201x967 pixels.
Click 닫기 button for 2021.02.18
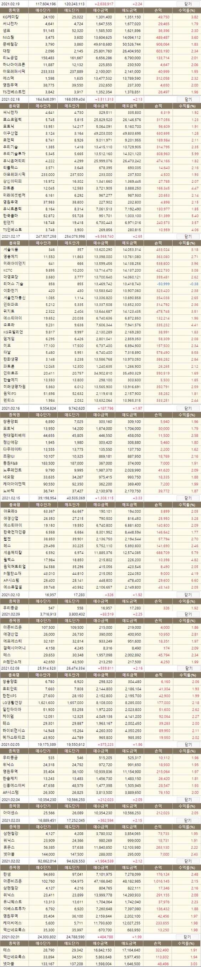pos(188,99)
